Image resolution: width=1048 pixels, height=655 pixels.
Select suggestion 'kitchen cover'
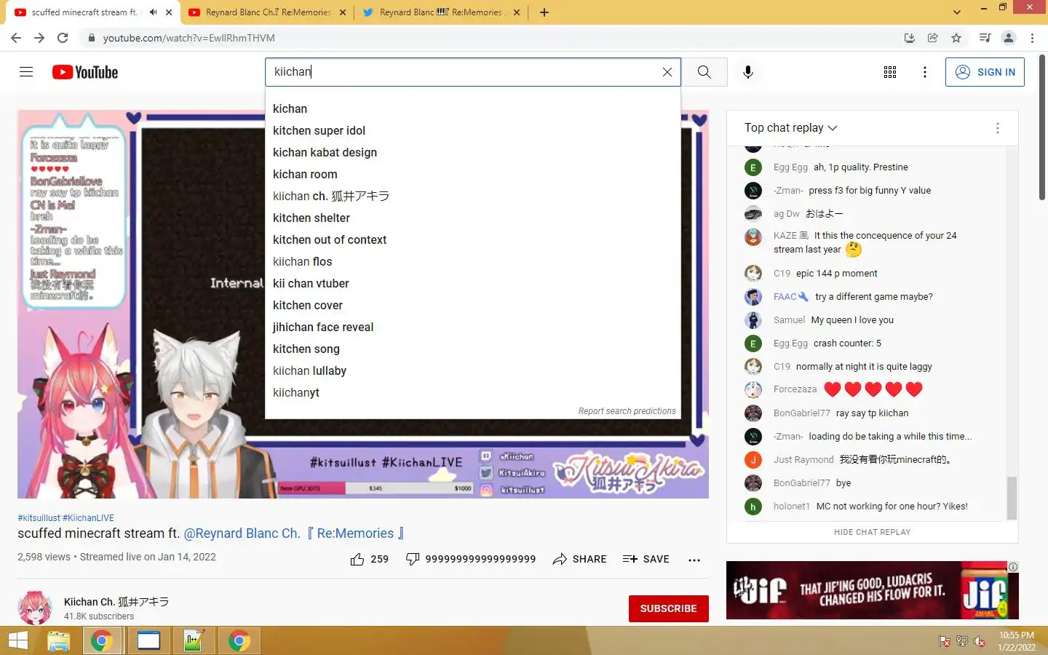473,305
